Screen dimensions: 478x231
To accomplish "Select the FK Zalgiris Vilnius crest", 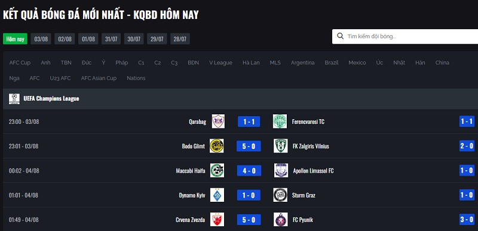I will 280,146.
